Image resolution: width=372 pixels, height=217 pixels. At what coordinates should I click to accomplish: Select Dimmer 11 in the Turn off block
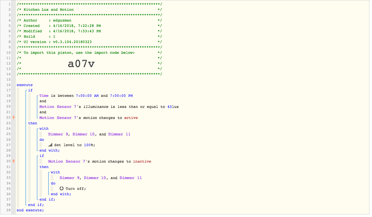(130, 178)
